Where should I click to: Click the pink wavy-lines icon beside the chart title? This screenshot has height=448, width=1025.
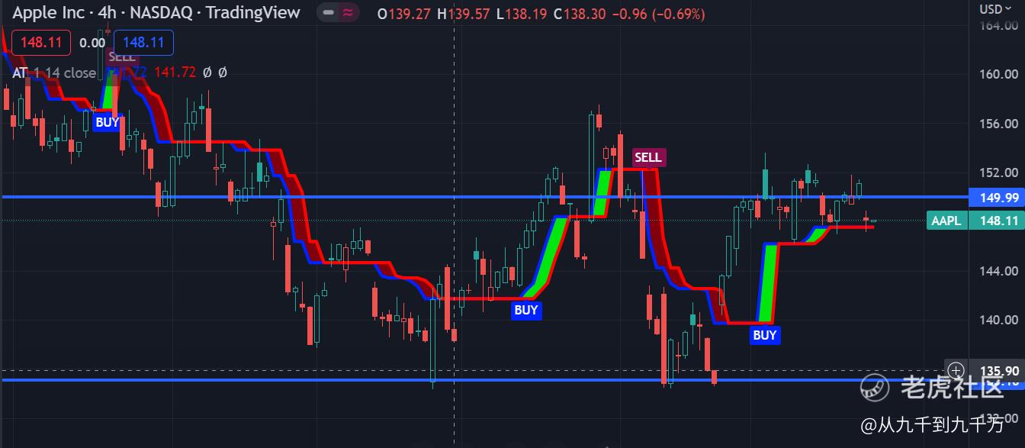click(349, 13)
